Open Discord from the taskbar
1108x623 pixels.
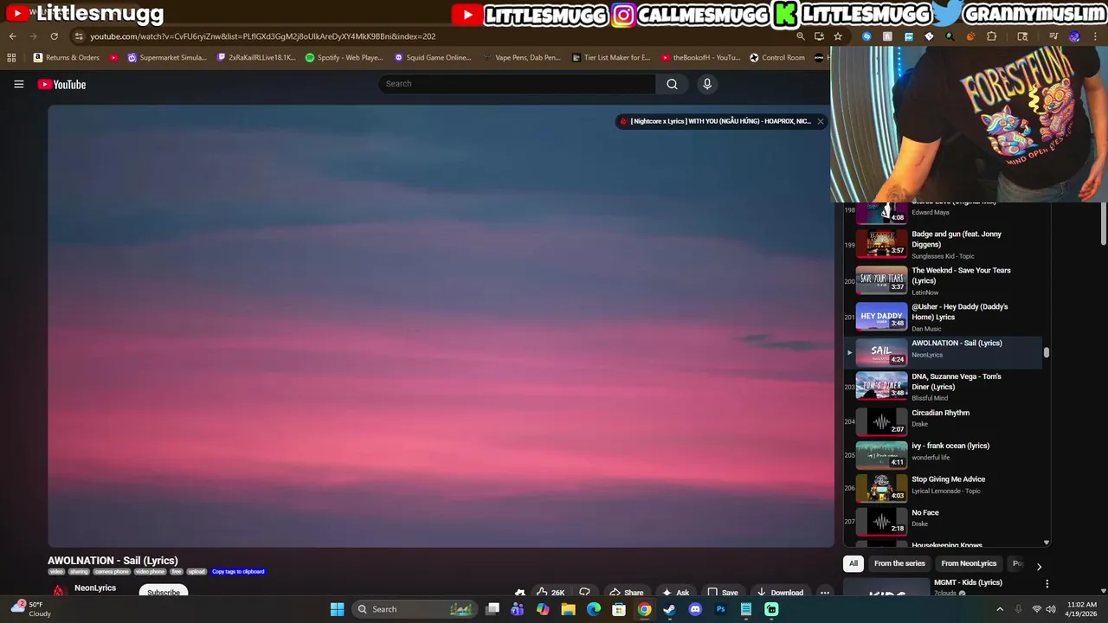click(694, 609)
